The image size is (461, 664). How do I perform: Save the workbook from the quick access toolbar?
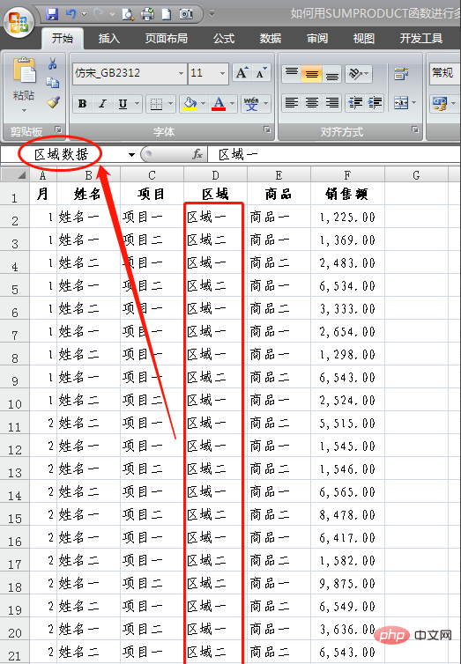[52, 14]
